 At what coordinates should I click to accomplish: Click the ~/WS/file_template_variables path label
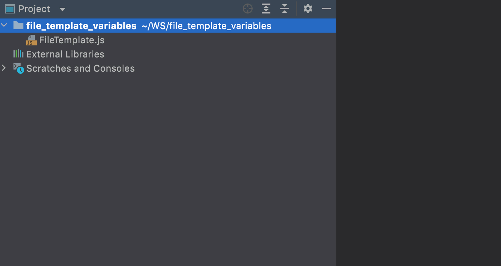point(207,26)
